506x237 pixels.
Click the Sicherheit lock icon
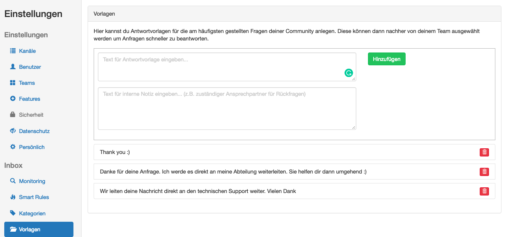[13, 115]
